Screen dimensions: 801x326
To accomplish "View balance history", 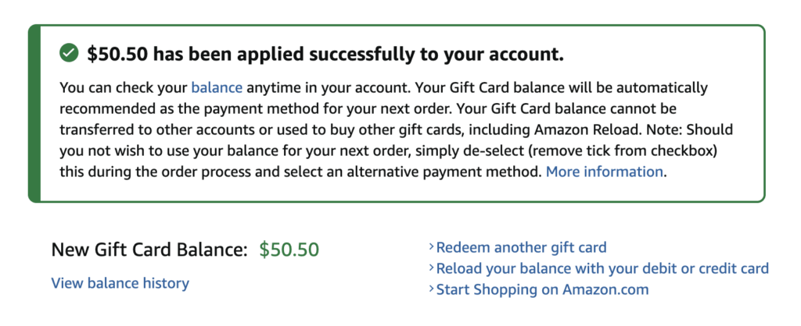I will 120,283.
